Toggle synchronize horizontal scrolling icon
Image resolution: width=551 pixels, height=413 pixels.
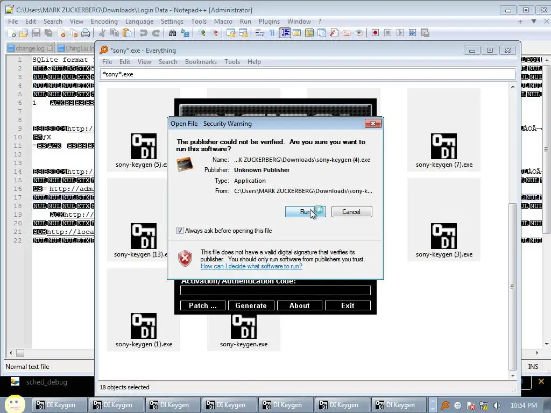[243, 33]
